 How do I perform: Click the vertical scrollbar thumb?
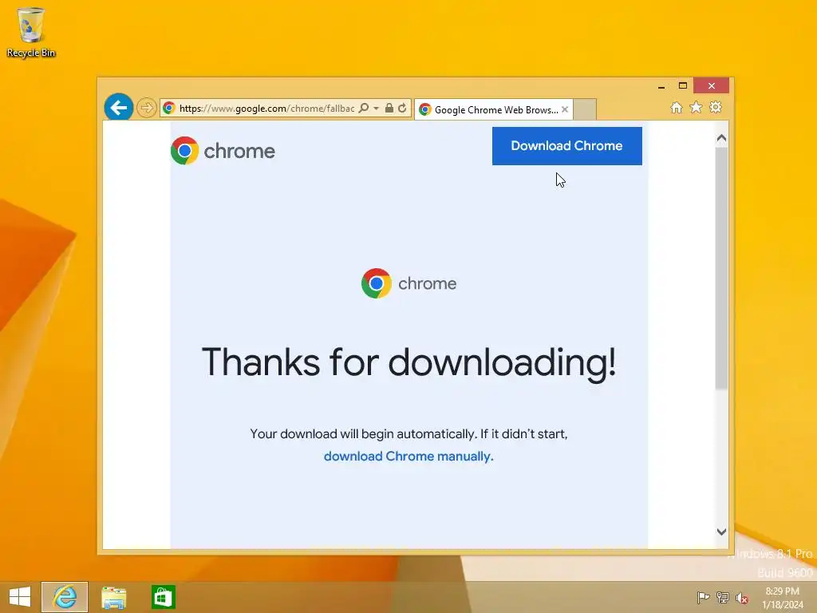tap(721, 268)
